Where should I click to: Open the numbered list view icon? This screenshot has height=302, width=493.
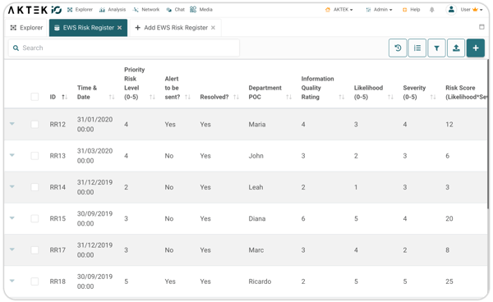pyautogui.click(x=417, y=48)
